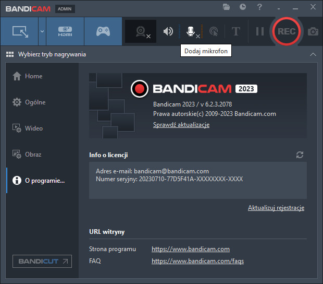Click Aktualizuj rejestrację link
The height and width of the screenshot is (284, 323).
(276, 208)
